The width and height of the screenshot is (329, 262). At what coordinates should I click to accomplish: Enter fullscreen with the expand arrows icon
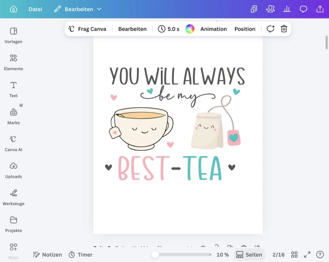click(x=307, y=255)
